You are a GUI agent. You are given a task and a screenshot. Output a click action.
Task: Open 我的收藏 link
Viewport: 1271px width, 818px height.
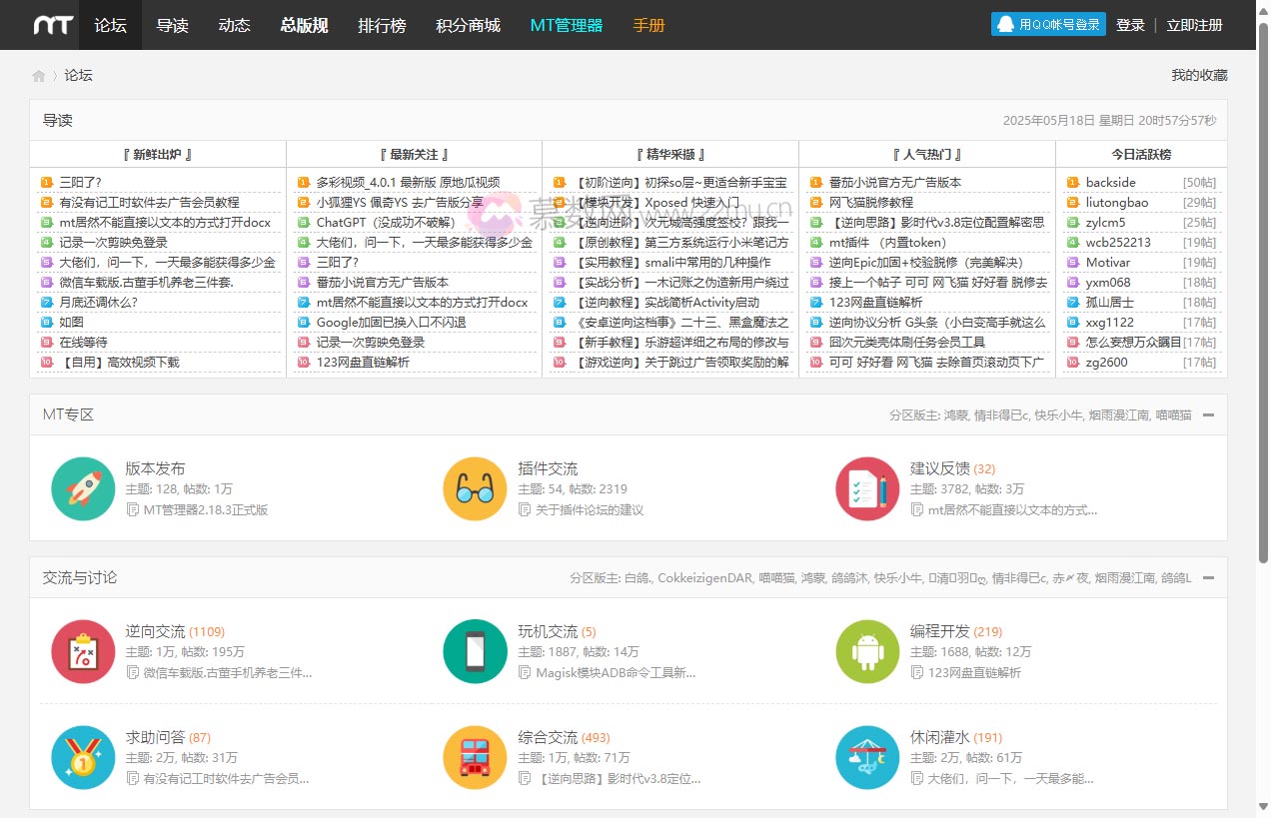coord(1199,75)
